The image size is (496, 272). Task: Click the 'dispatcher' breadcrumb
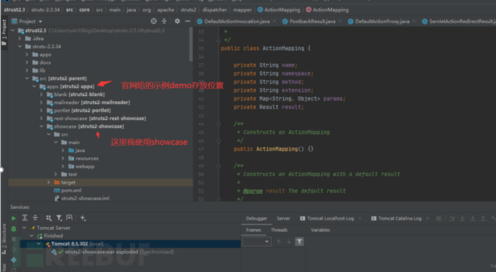215,10
